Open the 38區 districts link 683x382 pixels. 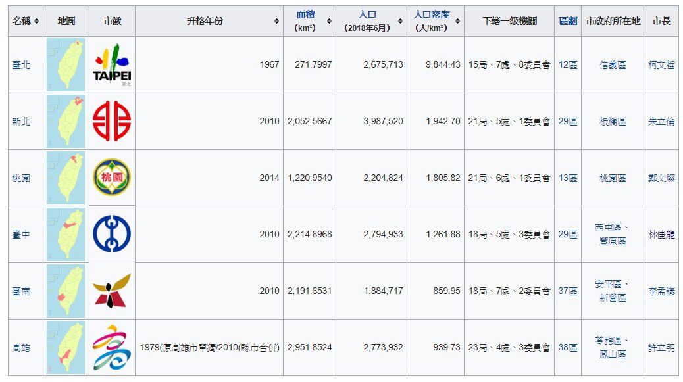568,348
